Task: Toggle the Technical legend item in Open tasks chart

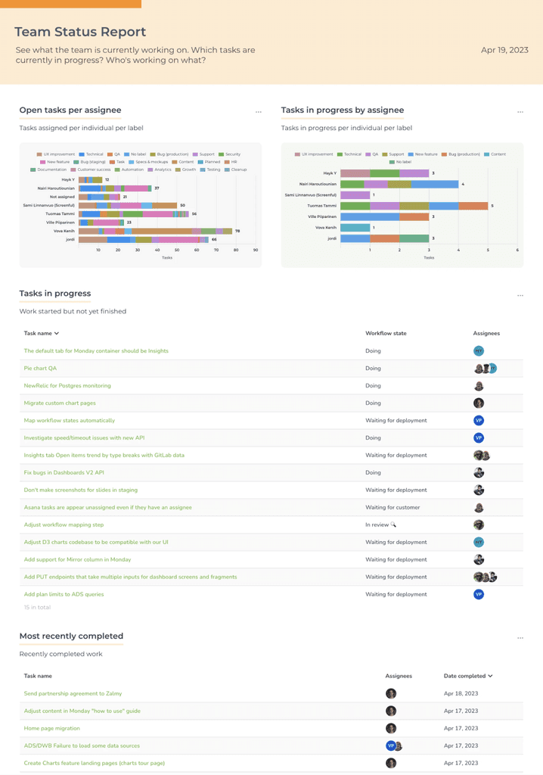Action: [x=94, y=154]
